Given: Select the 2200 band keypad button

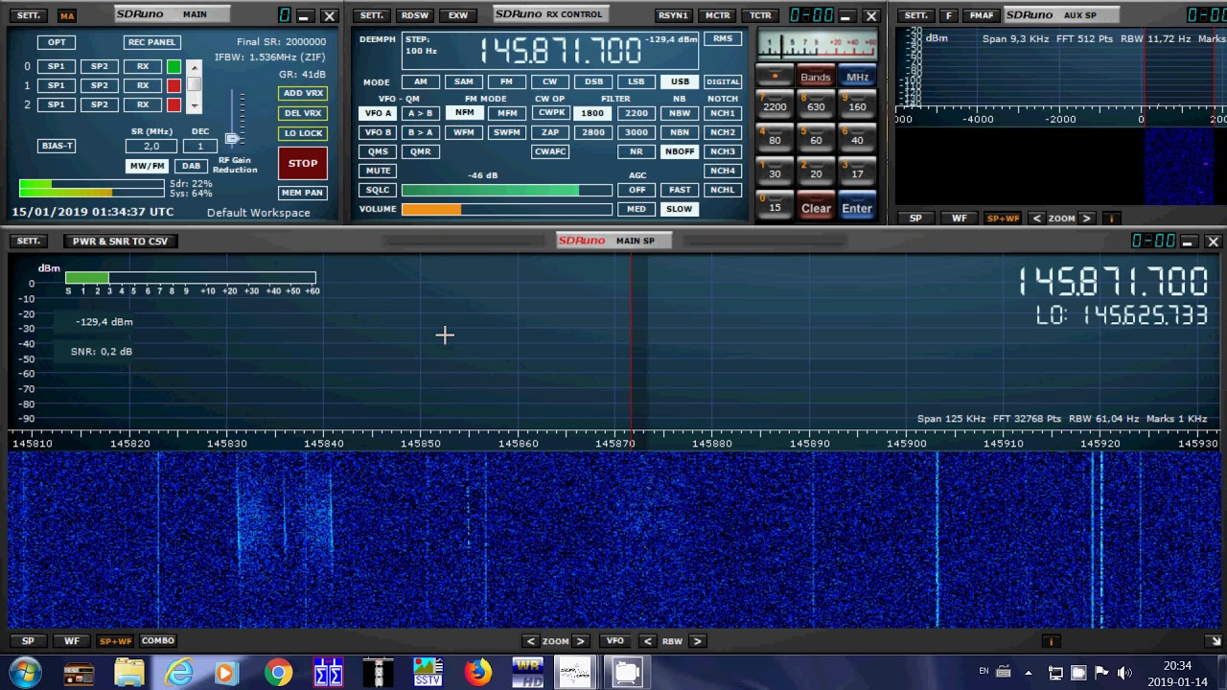Looking at the screenshot, I should (x=775, y=104).
